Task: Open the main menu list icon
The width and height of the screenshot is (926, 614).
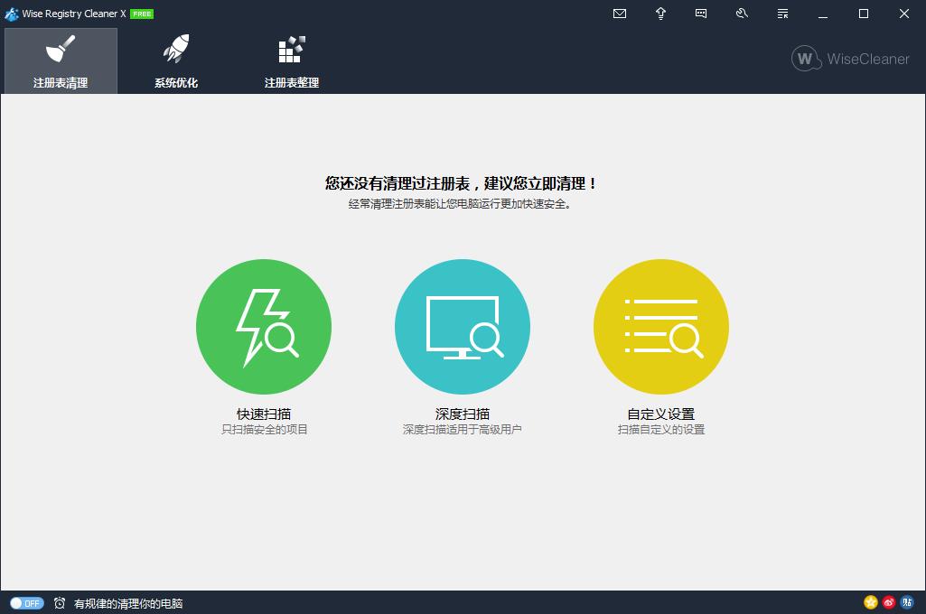Action: pyautogui.click(x=782, y=14)
